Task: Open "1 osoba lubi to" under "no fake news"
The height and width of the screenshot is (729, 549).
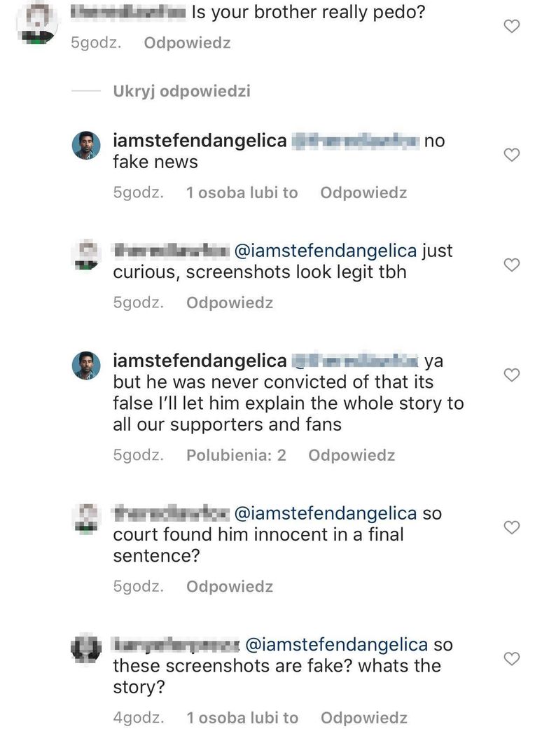Action: (x=242, y=193)
